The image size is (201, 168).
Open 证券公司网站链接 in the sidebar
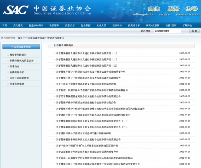click(19, 78)
